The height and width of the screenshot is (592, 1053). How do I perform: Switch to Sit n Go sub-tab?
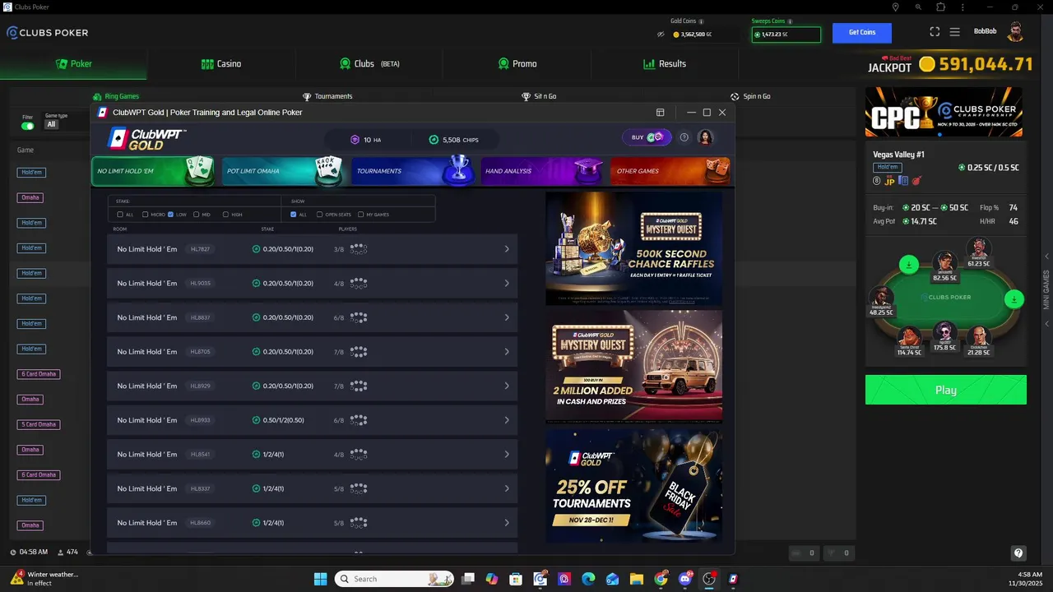pyautogui.click(x=539, y=96)
